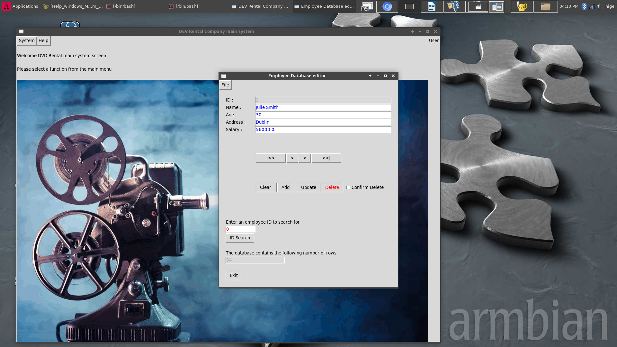
Task: Open the System menu
Action: pyautogui.click(x=27, y=40)
